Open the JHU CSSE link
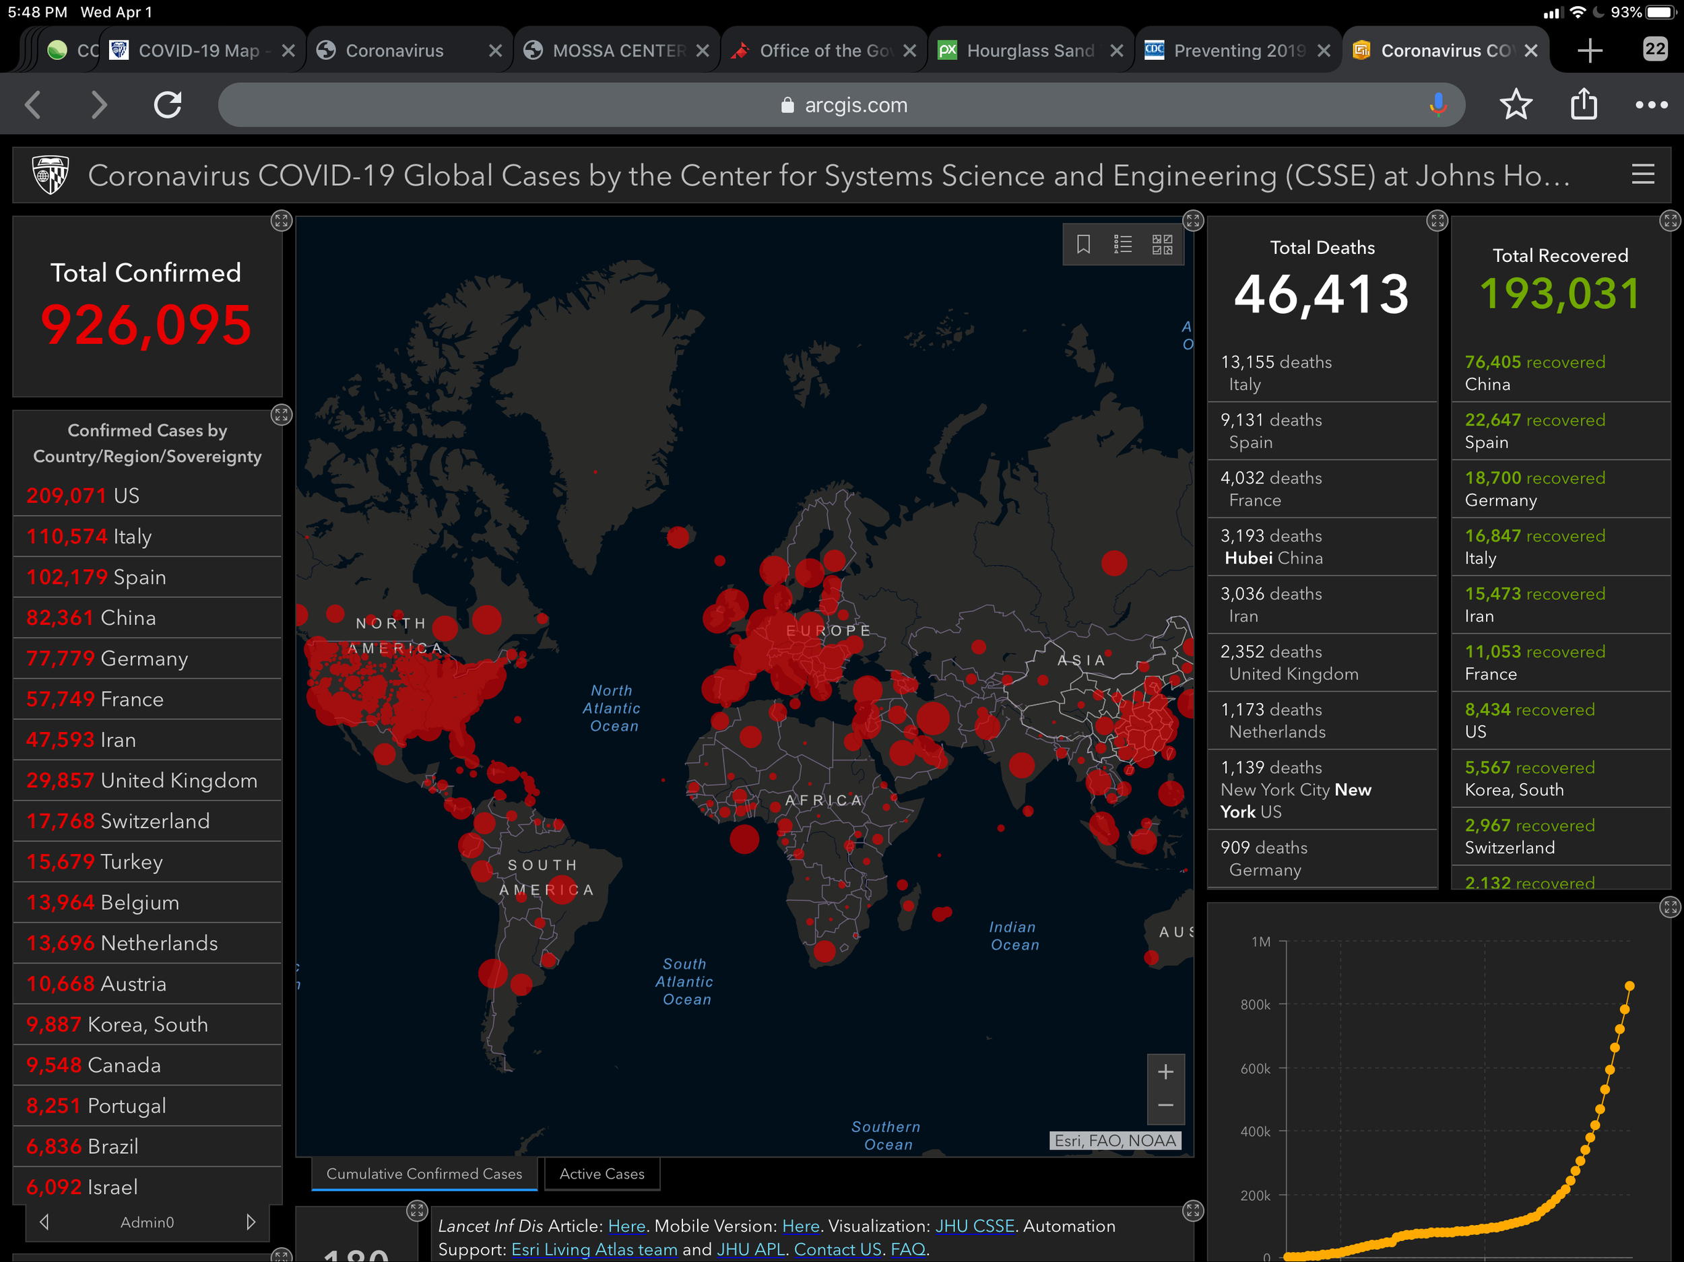The image size is (1684, 1262). [x=974, y=1226]
